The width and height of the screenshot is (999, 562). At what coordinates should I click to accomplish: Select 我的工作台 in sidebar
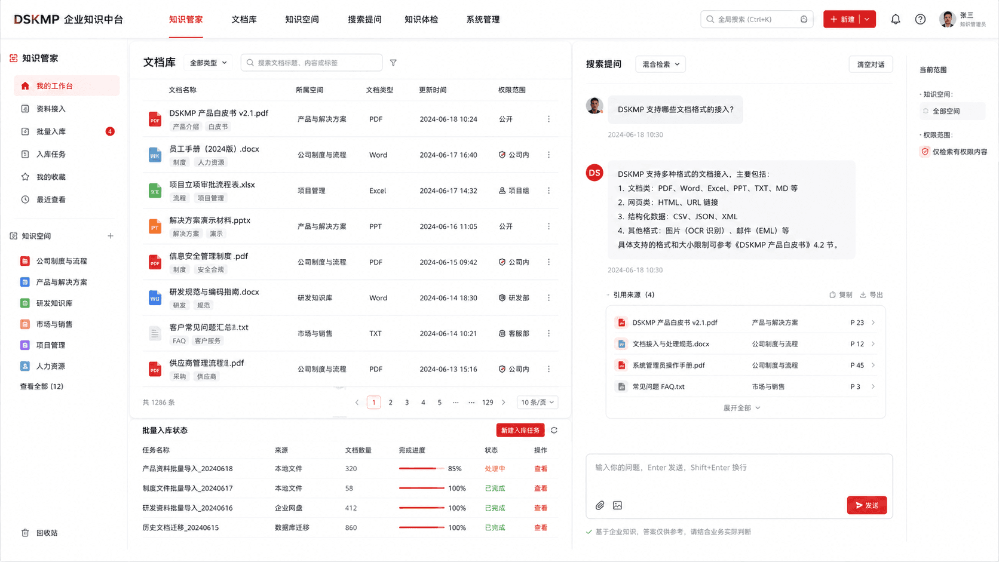66,86
